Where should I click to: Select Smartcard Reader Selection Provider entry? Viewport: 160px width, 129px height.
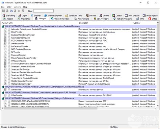point(26,72)
